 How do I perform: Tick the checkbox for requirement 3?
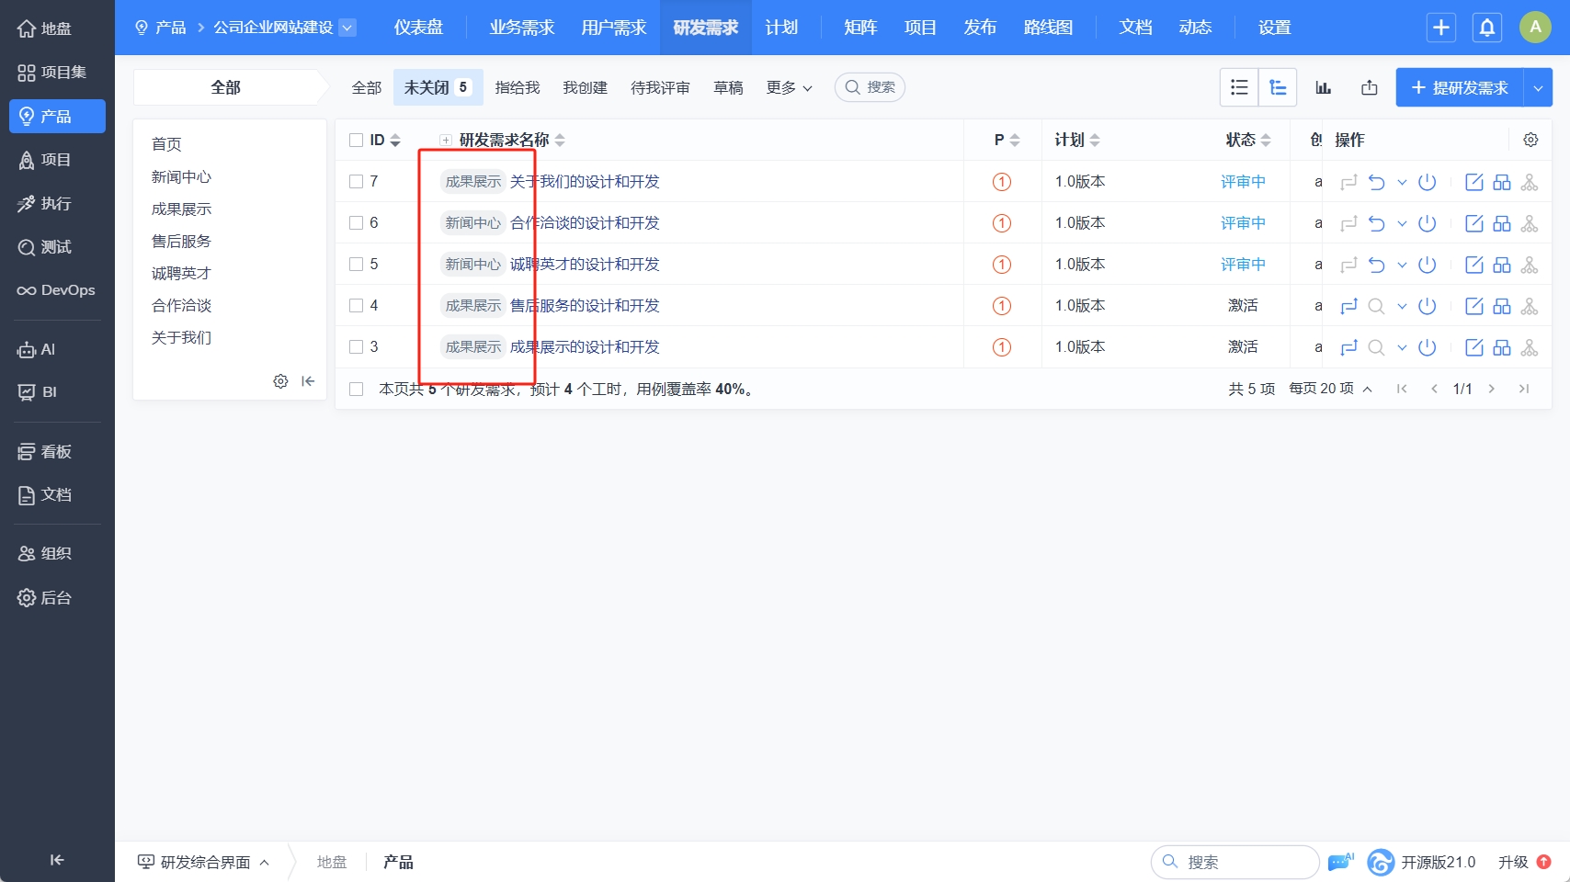pos(357,347)
